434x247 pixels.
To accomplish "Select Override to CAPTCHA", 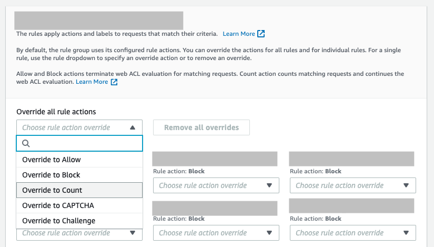I will [x=58, y=205].
